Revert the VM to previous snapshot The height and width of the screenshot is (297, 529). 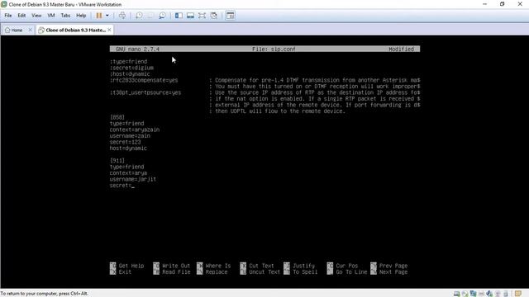pyautogui.click(x=150, y=16)
